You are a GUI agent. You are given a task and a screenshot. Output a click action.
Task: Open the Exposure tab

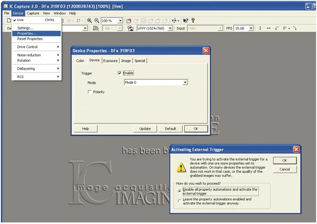pos(110,61)
